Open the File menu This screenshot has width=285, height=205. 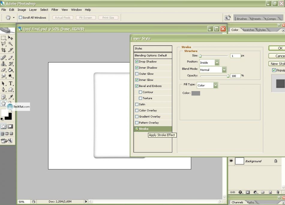4,10
